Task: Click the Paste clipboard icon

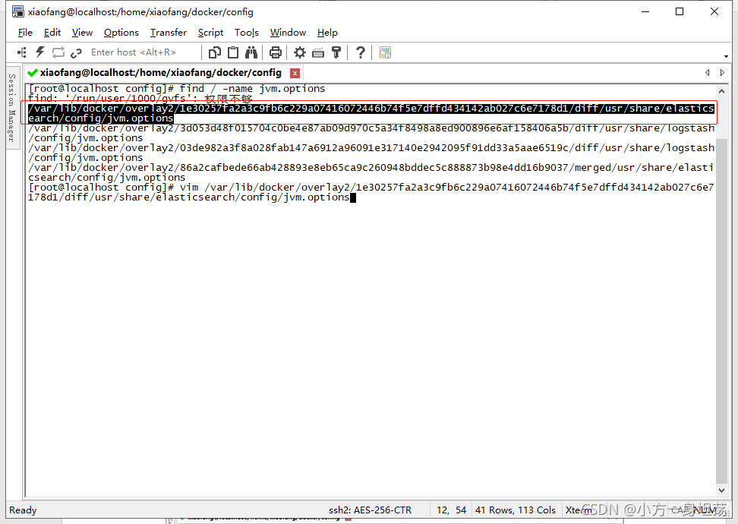Action: (x=233, y=52)
